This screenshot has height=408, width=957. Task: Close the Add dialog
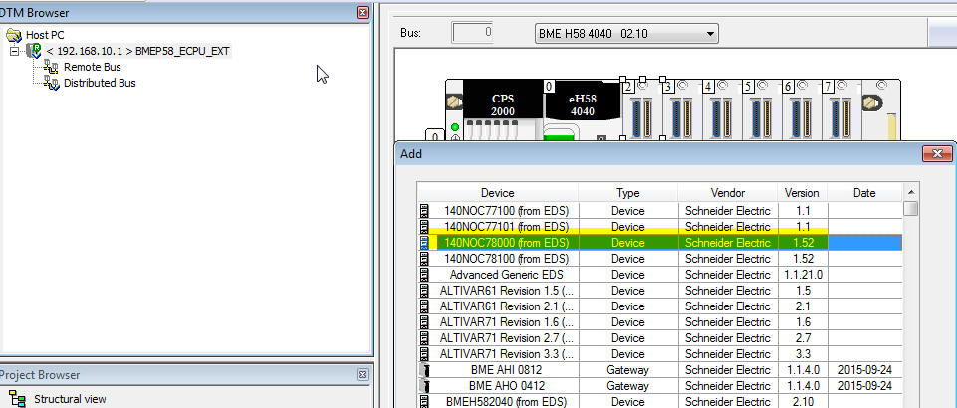pyautogui.click(x=937, y=154)
